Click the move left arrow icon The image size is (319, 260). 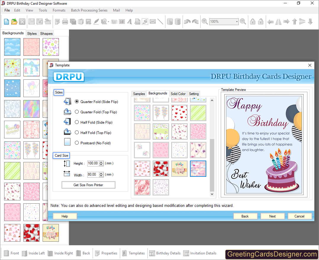pos(270,22)
